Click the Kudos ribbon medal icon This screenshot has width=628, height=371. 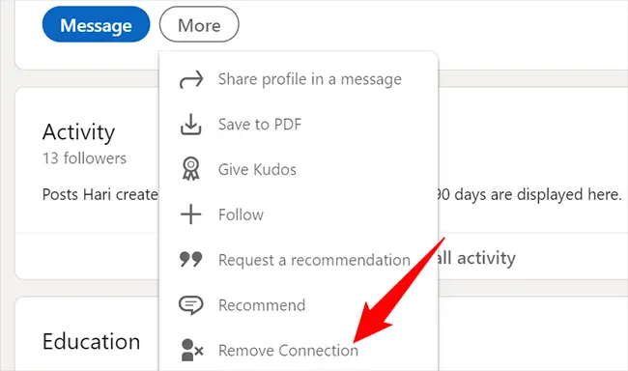(190, 169)
